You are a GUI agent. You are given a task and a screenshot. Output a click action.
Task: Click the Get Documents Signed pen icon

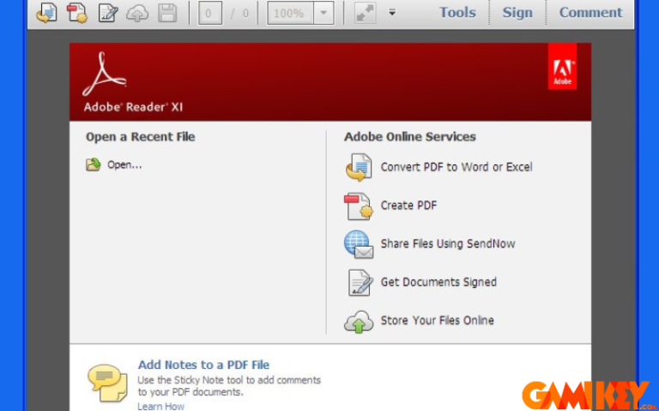coord(360,283)
